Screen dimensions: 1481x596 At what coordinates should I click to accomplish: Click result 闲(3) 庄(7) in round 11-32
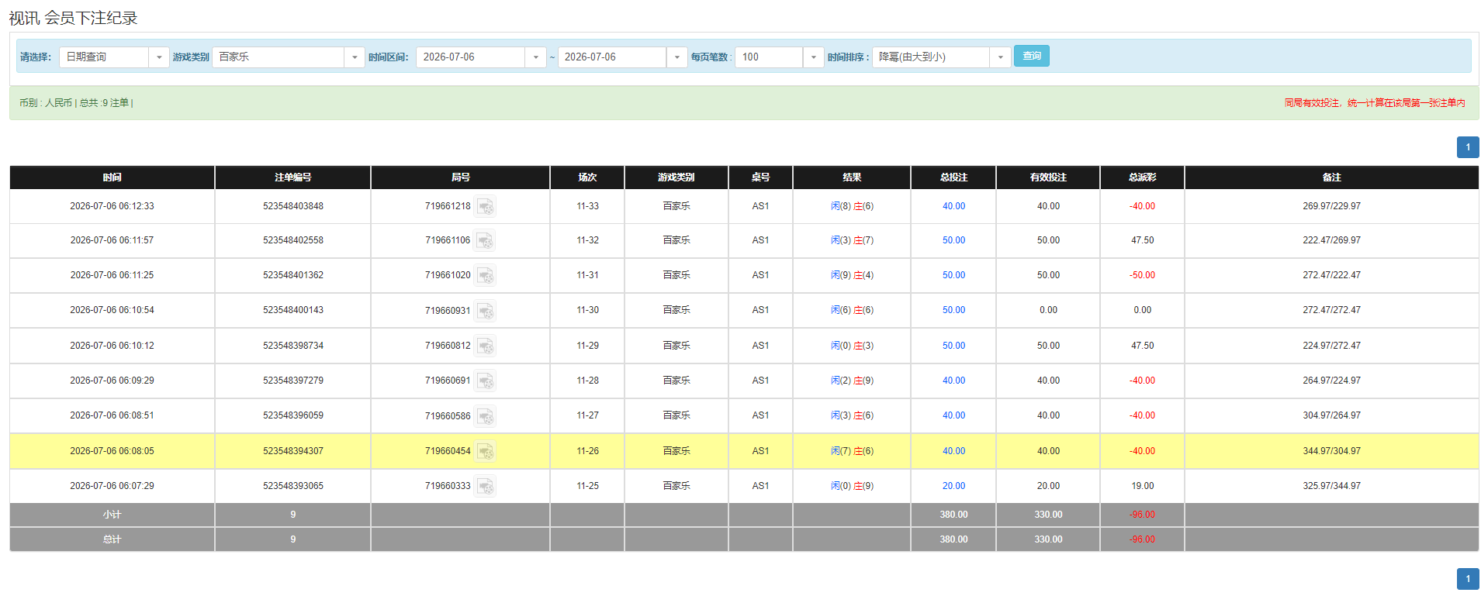tap(852, 240)
